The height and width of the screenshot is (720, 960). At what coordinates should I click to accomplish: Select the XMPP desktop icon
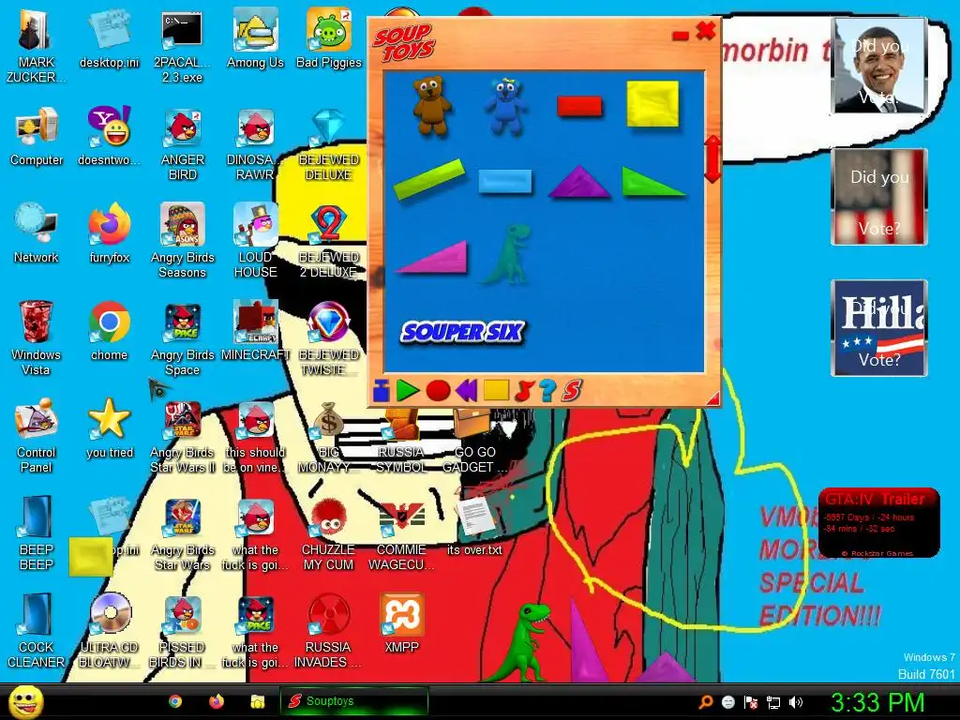[x=401, y=623]
